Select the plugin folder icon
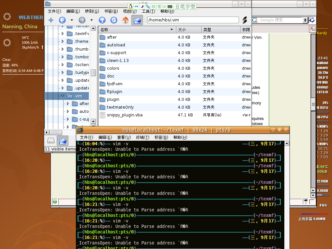Viewport: 332px width, 249px height. (x=102, y=100)
